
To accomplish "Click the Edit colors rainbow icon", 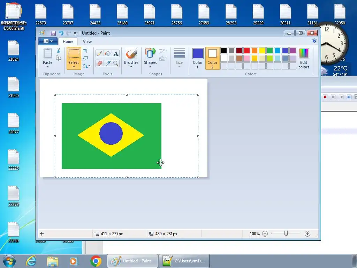I will click(304, 53).
